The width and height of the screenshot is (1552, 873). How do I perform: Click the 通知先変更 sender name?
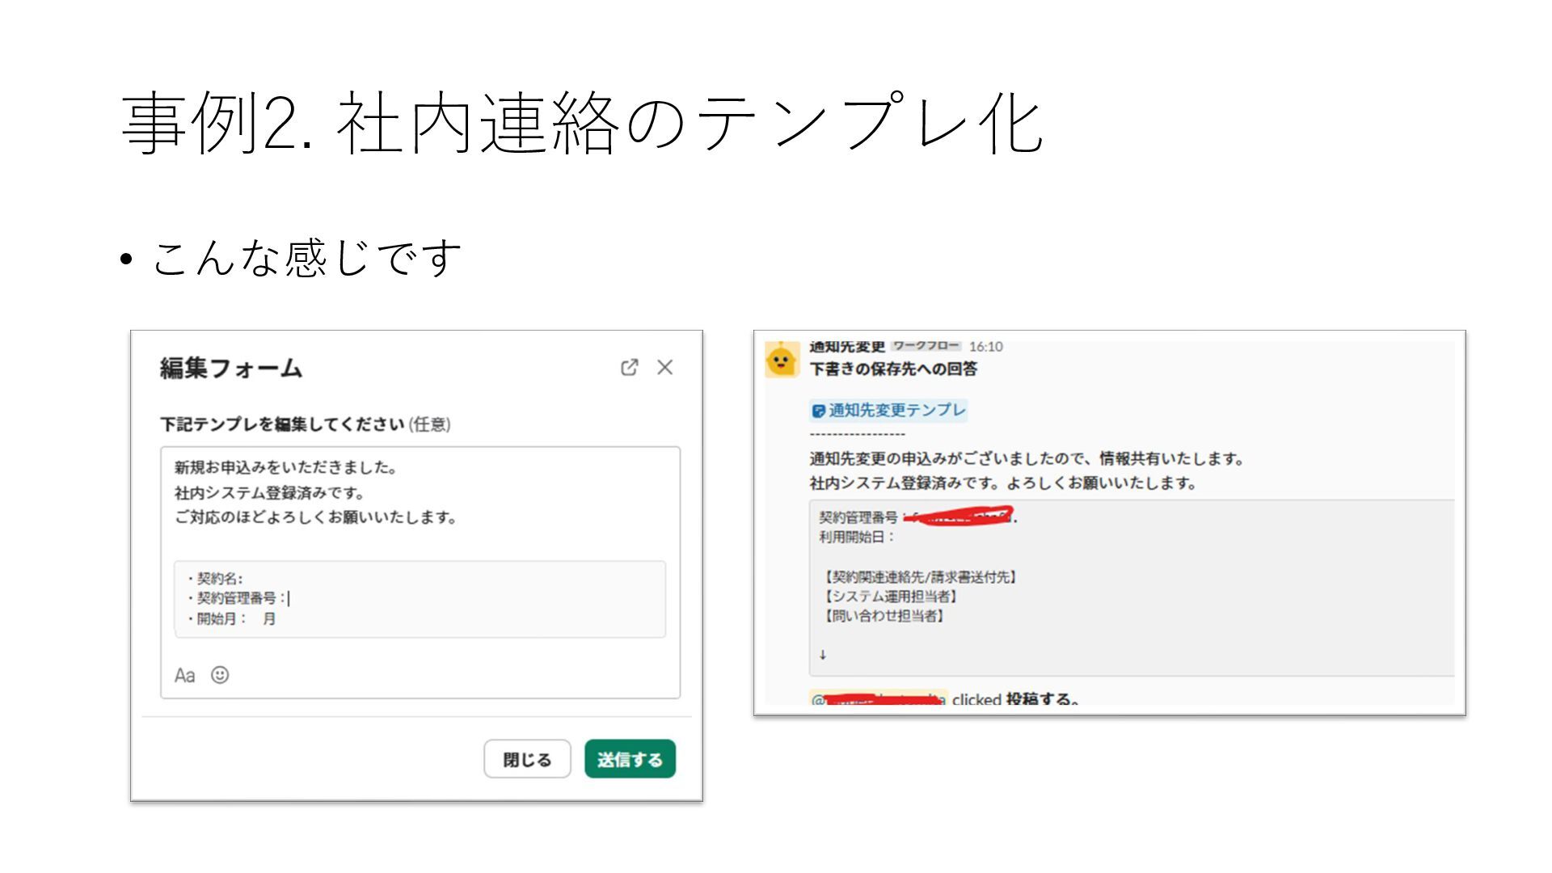(x=846, y=347)
